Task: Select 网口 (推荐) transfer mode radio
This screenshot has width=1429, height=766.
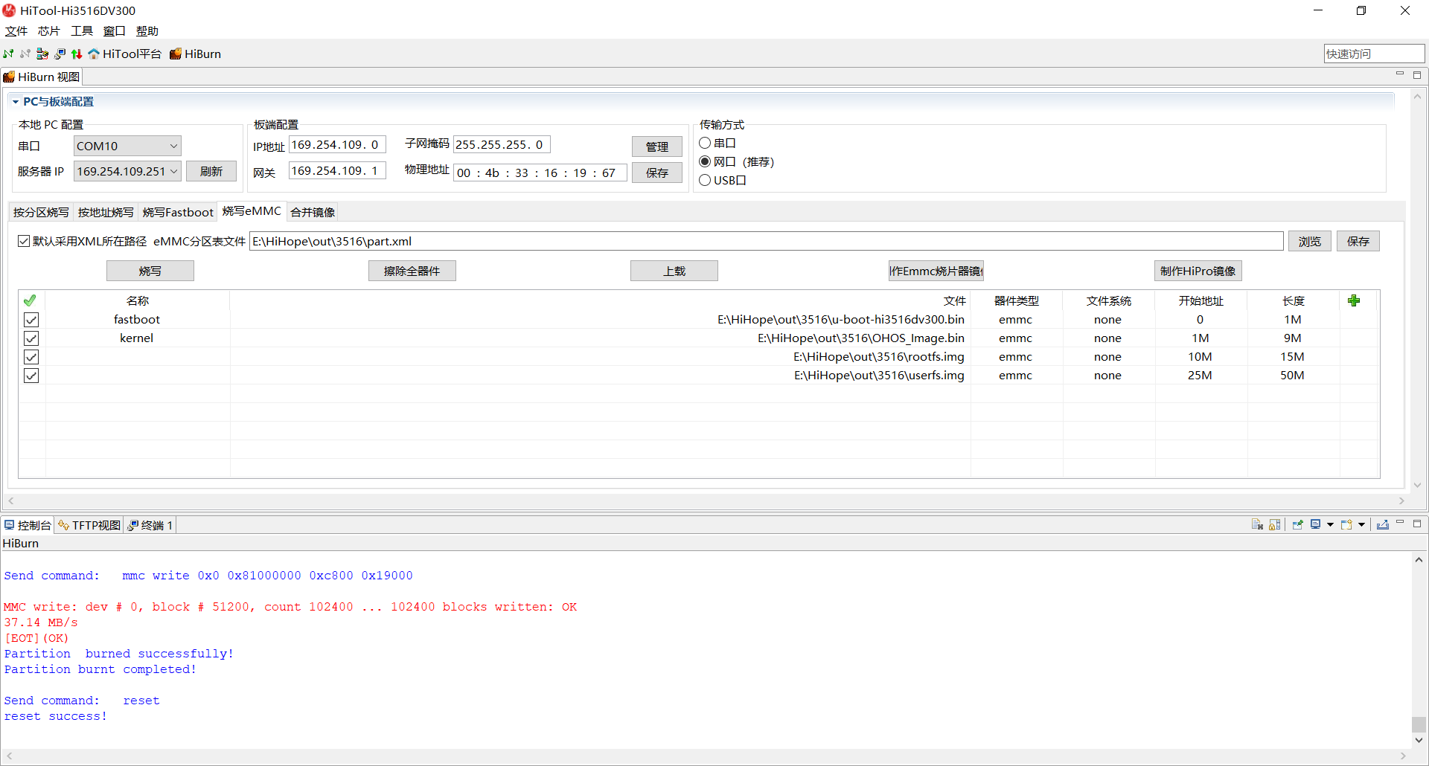Action: (x=705, y=161)
